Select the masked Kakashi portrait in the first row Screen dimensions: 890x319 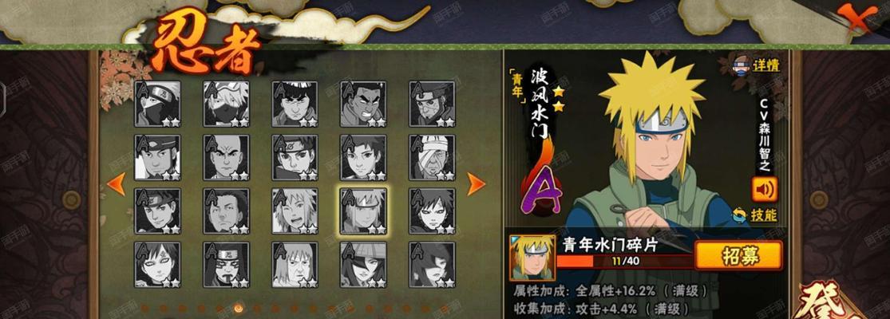[x=158, y=104]
